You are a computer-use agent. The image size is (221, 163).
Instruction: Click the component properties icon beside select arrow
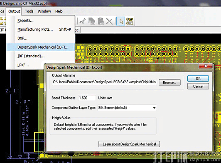tap(130, 21)
